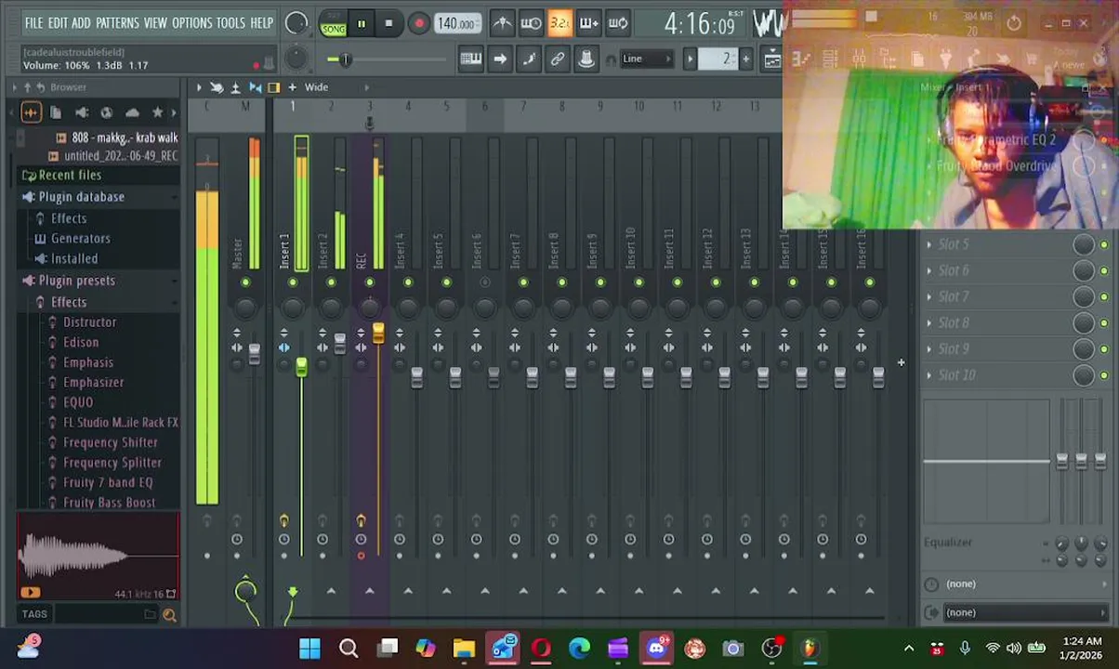Mute the Master track with green light
The width and height of the screenshot is (1119, 669).
click(x=245, y=282)
